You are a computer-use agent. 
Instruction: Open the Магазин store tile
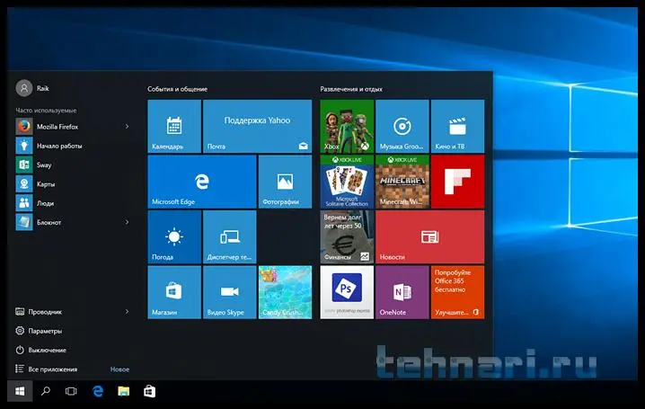174,292
